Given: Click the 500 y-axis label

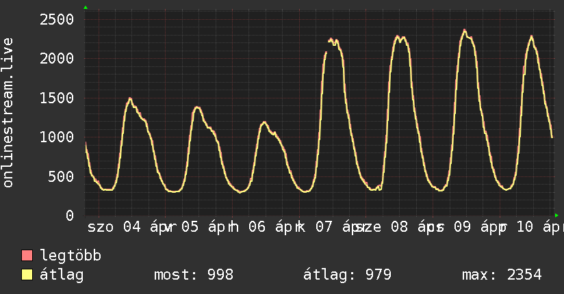Looking at the screenshot, I should 61,176.
